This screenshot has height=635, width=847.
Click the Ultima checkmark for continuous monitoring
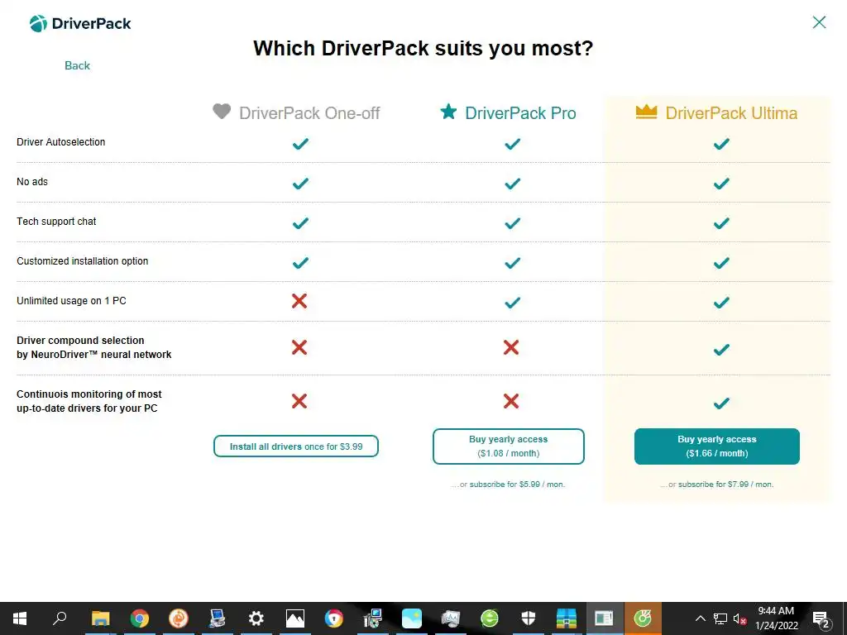(x=721, y=403)
